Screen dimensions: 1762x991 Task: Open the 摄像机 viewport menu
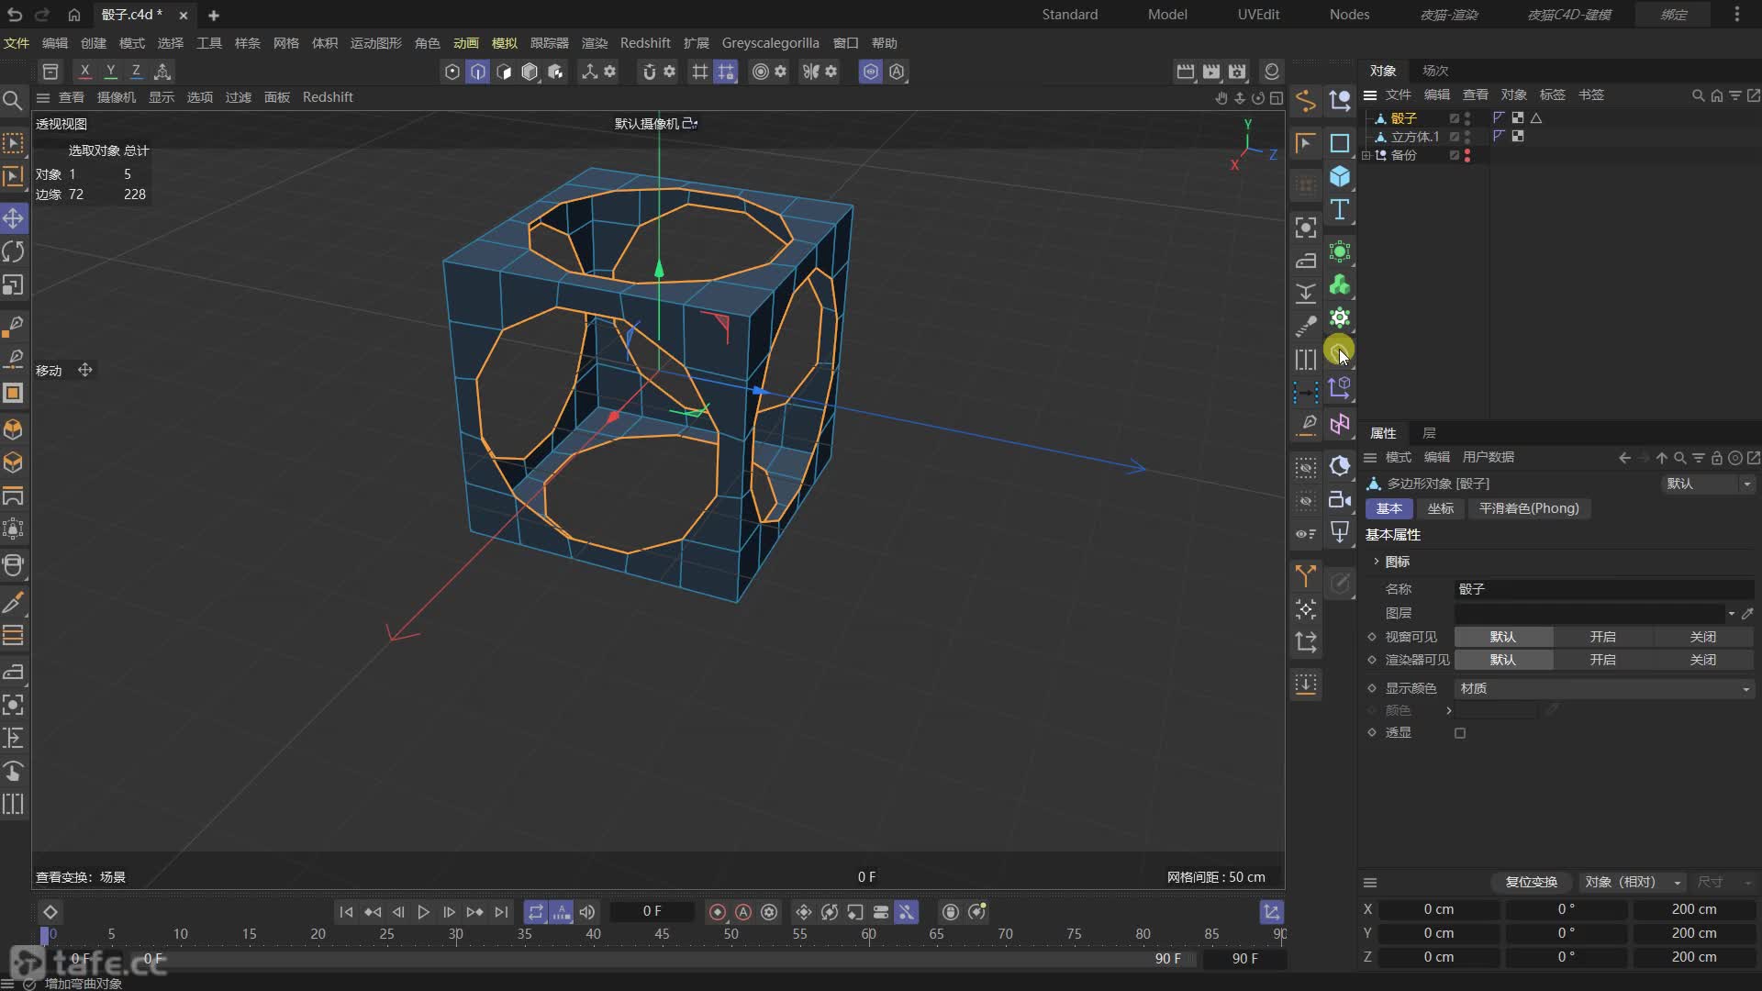[117, 97]
